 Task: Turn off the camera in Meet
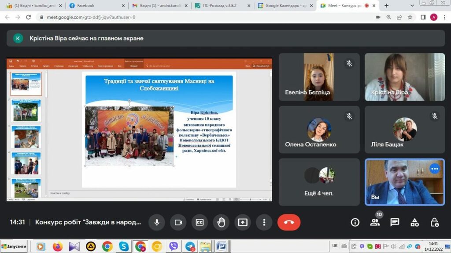pyautogui.click(x=178, y=222)
